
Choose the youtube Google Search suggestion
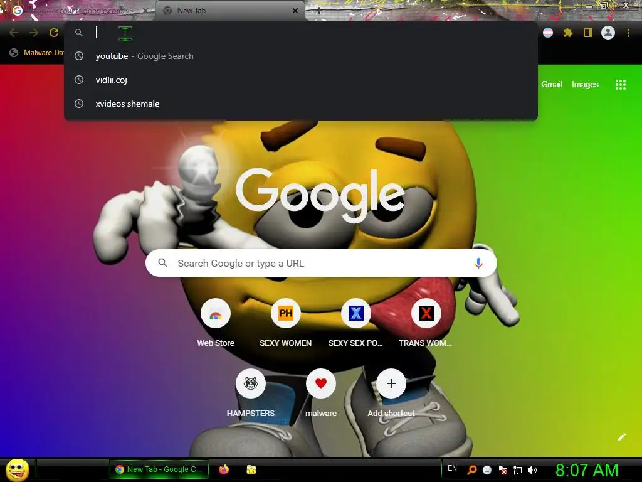pyautogui.click(x=301, y=56)
